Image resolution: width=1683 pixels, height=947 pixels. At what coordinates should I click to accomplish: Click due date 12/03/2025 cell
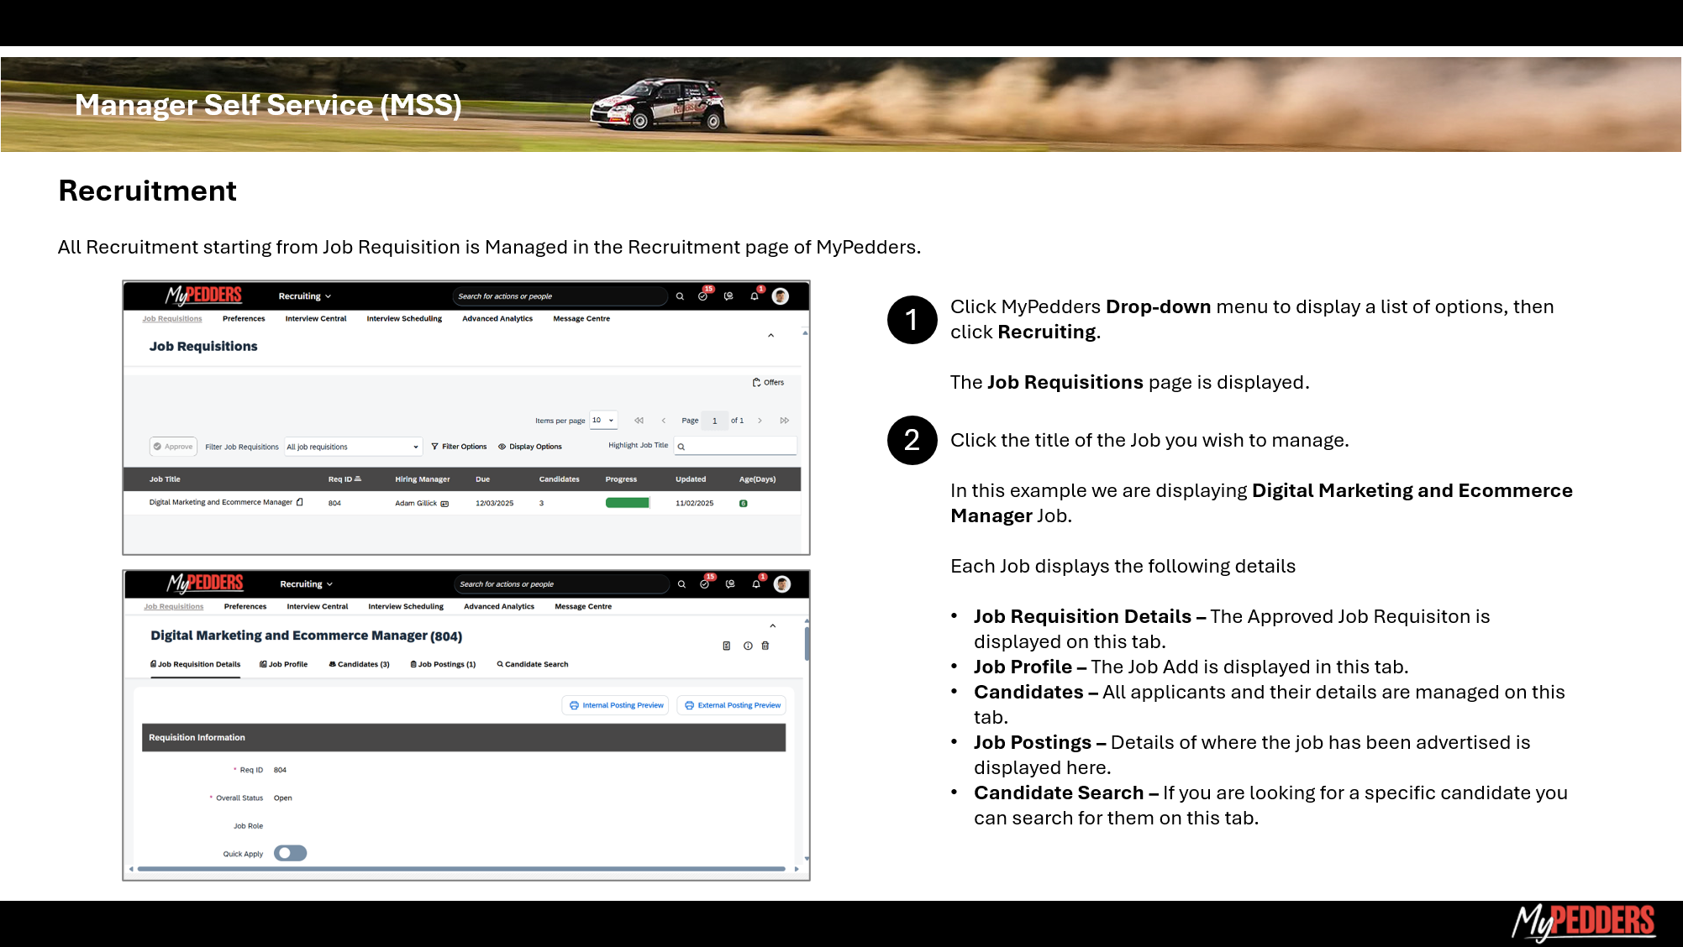494,504
